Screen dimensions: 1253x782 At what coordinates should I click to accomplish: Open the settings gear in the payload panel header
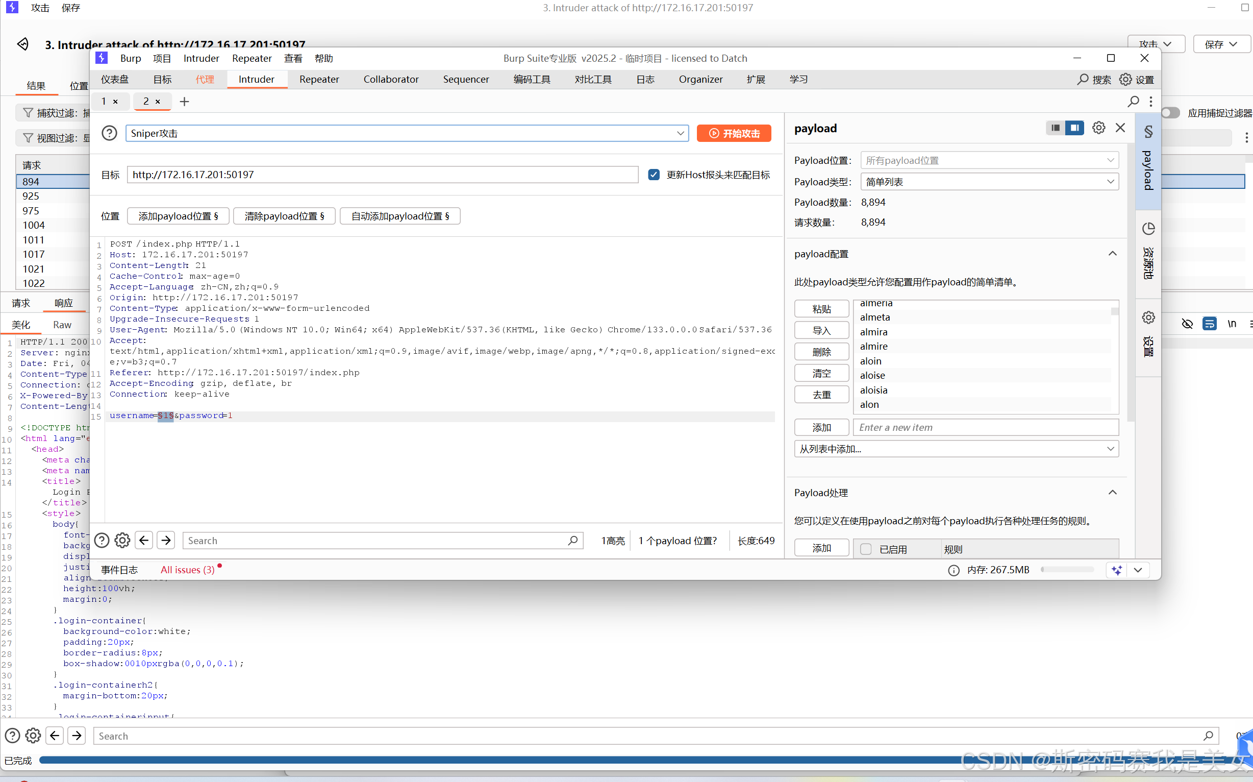click(1098, 128)
